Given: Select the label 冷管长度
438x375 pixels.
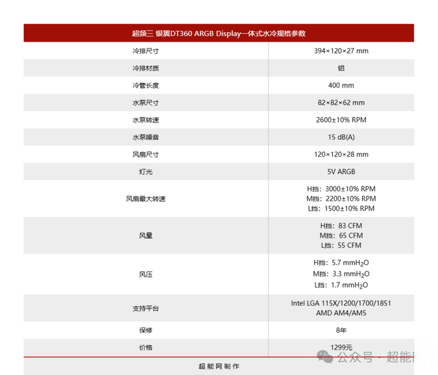Looking at the screenshot, I should (146, 86).
